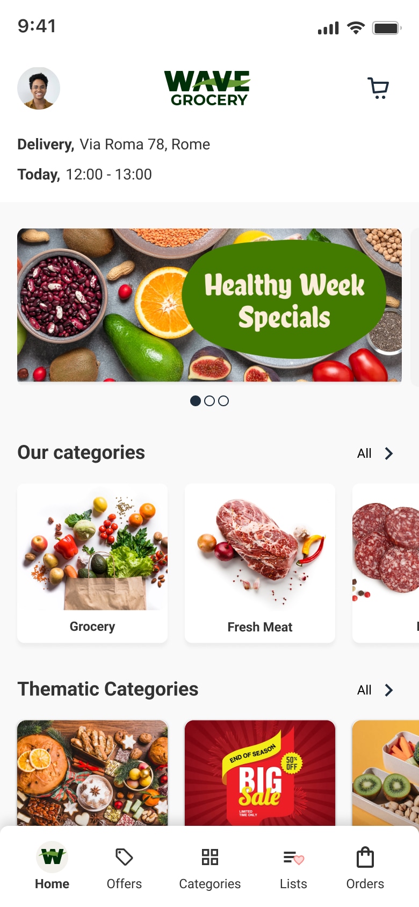
Task: Change delivery time slot 12:00 - 13:00
Action: 109,175
